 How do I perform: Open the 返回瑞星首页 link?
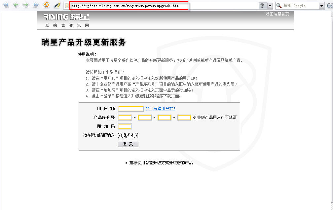(277, 14)
